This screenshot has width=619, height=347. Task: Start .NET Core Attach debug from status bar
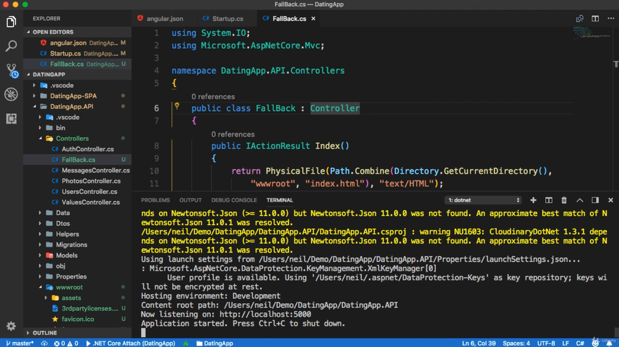130,343
